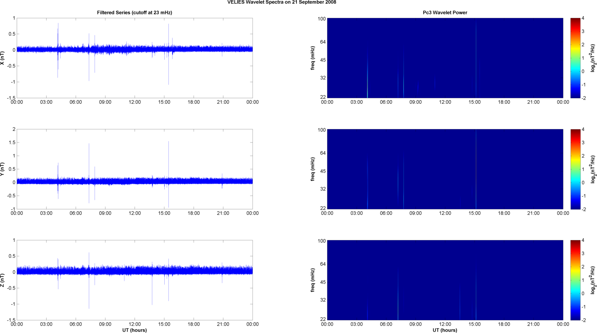Click the 45 frequency tick of middle wavelet plot
This screenshot has height=333, width=597.
[323, 171]
